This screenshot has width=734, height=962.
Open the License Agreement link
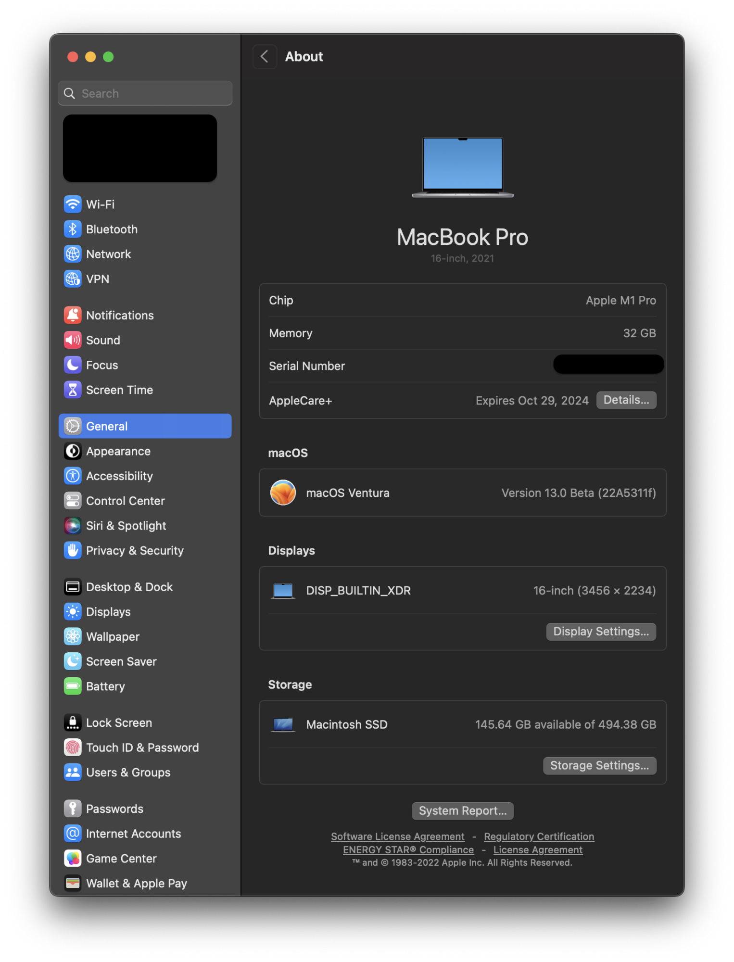point(538,850)
